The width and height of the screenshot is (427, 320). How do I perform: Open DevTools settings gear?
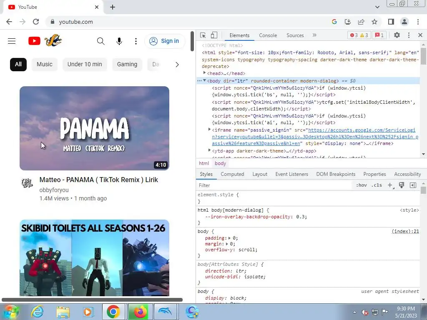tap(397, 35)
